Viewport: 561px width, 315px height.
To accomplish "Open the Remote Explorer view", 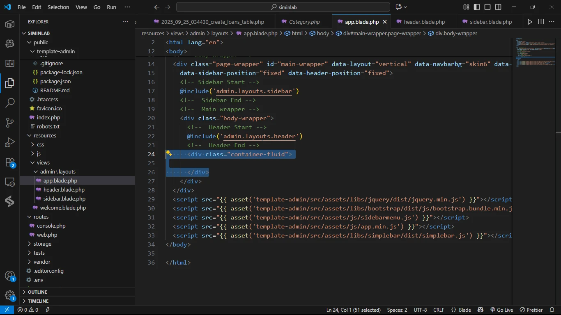I will click(x=10, y=182).
